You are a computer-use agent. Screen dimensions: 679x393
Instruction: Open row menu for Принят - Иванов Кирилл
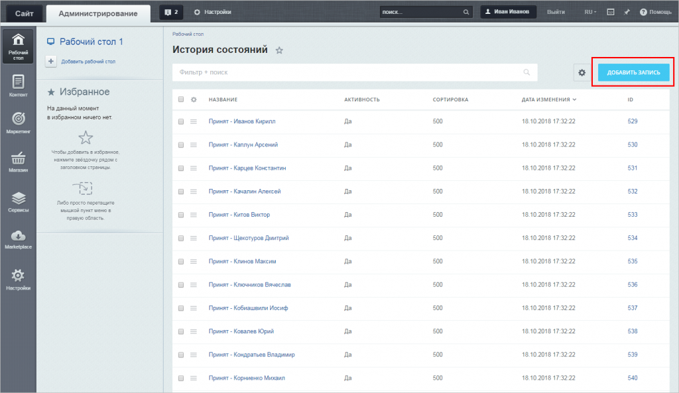[x=194, y=122]
